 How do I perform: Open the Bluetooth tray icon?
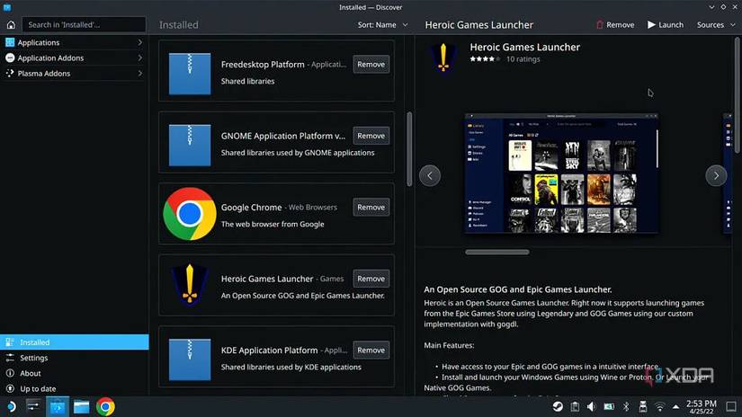626,406
